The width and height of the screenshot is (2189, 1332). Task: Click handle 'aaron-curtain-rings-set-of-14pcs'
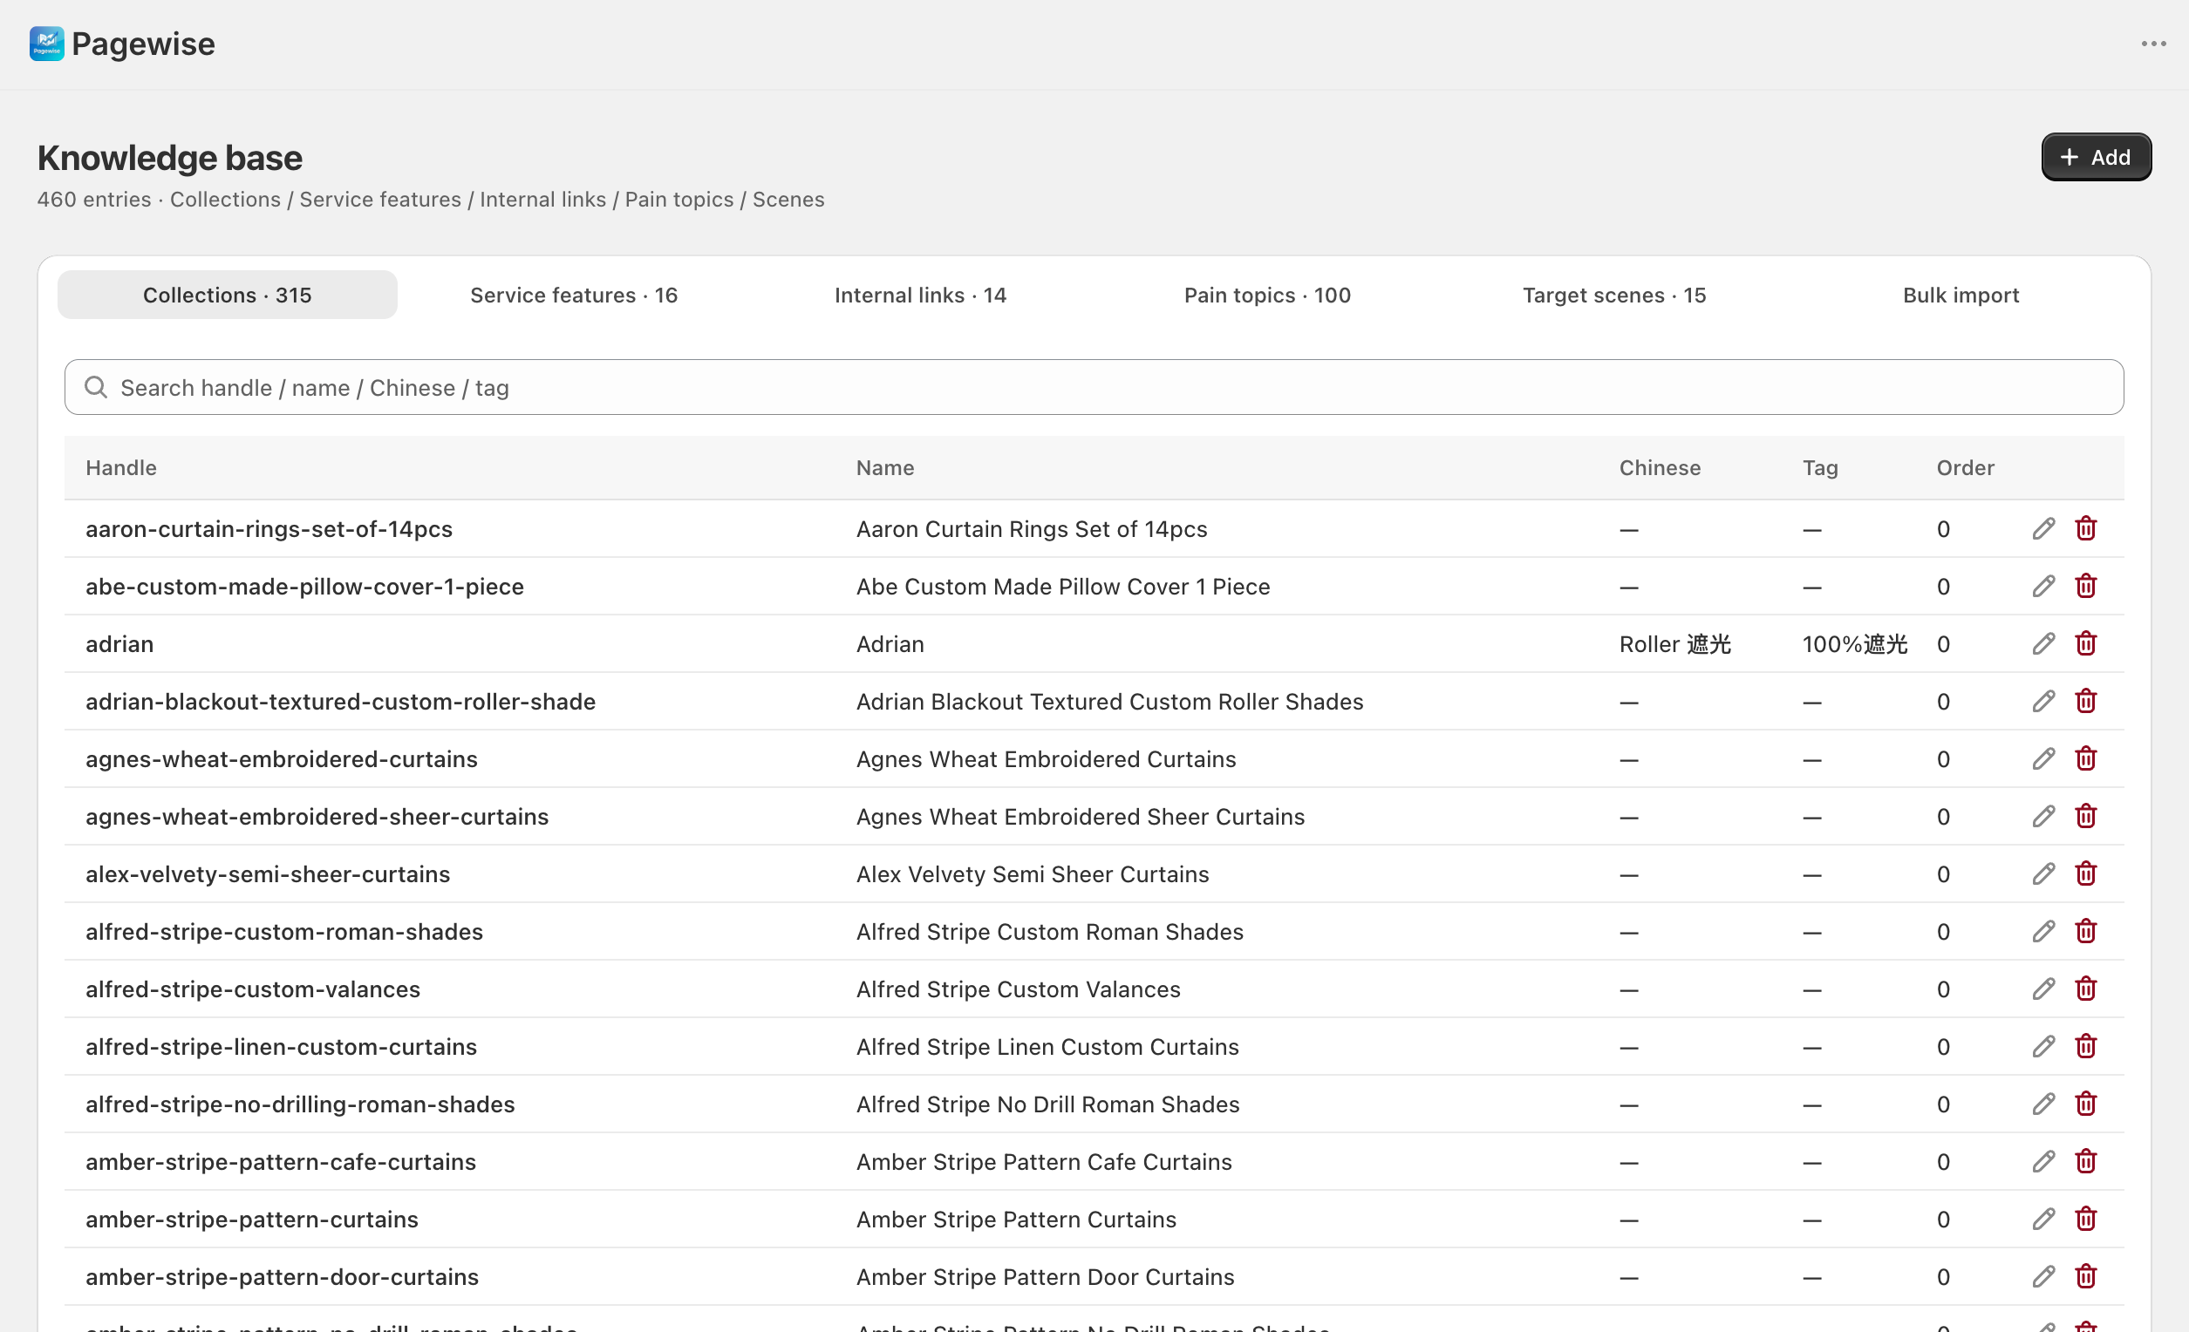tap(269, 529)
